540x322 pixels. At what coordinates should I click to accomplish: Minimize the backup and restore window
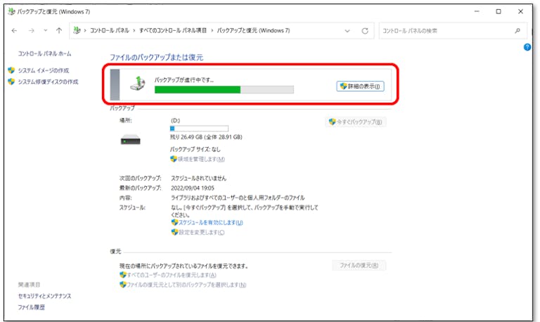[477, 11]
